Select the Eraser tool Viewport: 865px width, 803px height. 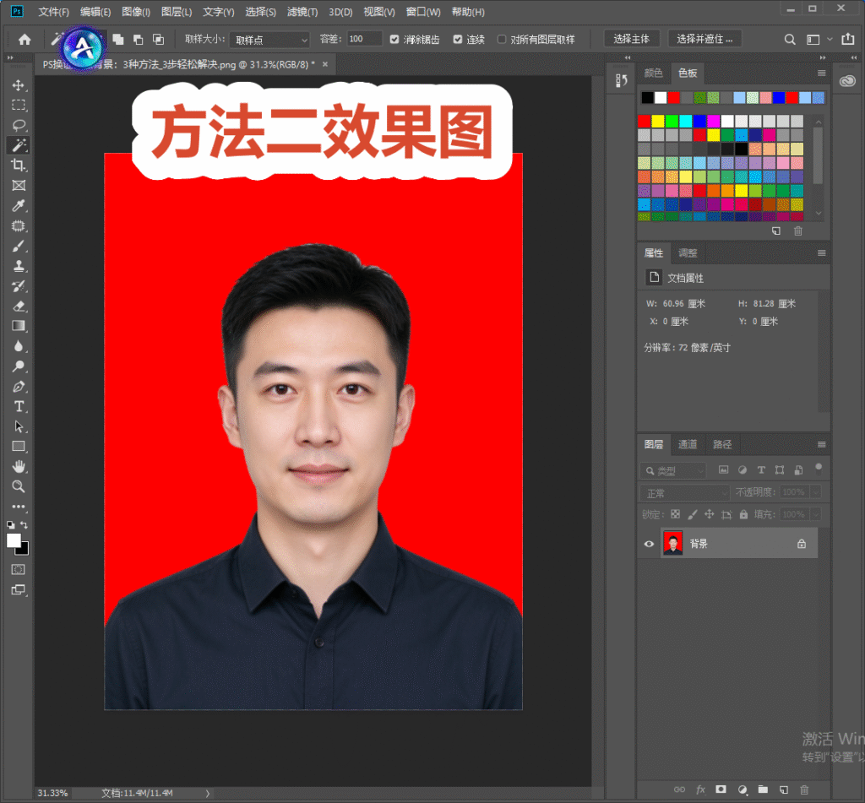coord(19,307)
